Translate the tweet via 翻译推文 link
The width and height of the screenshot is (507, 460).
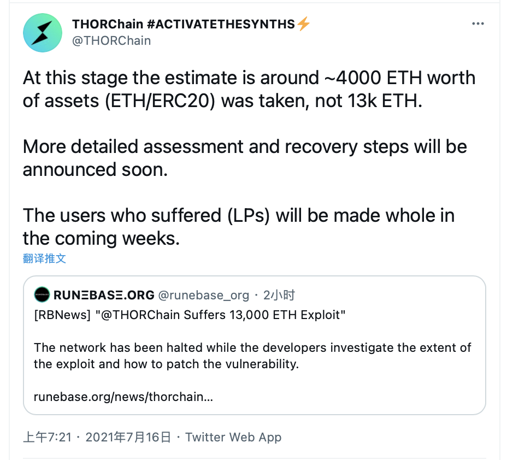point(44,258)
